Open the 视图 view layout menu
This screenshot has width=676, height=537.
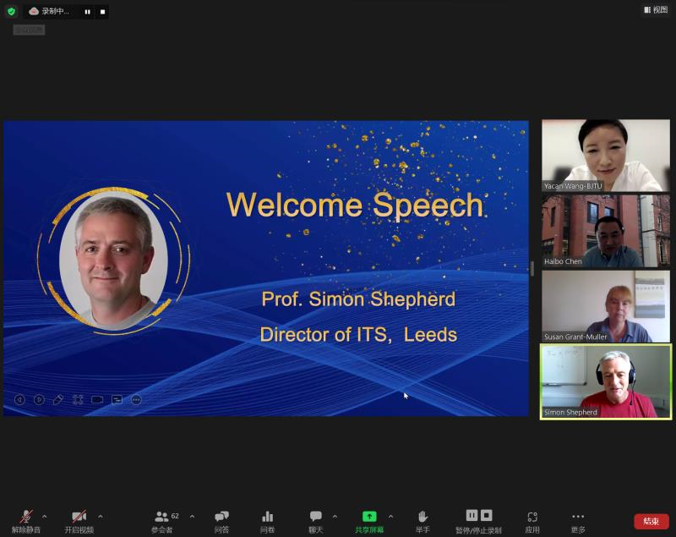pyautogui.click(x=656, y=9)
